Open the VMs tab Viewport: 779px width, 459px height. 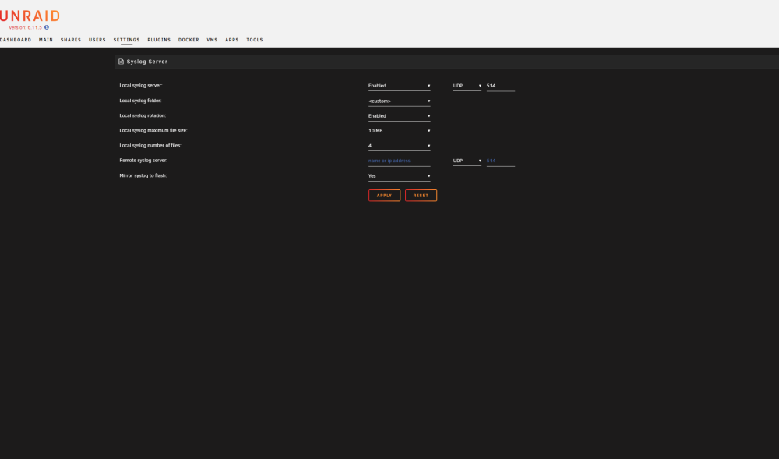click(x=212, y=40)
